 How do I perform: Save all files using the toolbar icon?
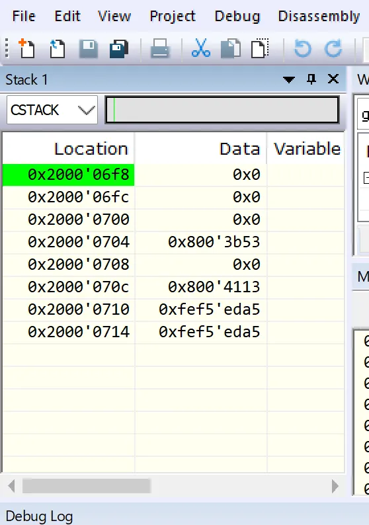[119, 49]
